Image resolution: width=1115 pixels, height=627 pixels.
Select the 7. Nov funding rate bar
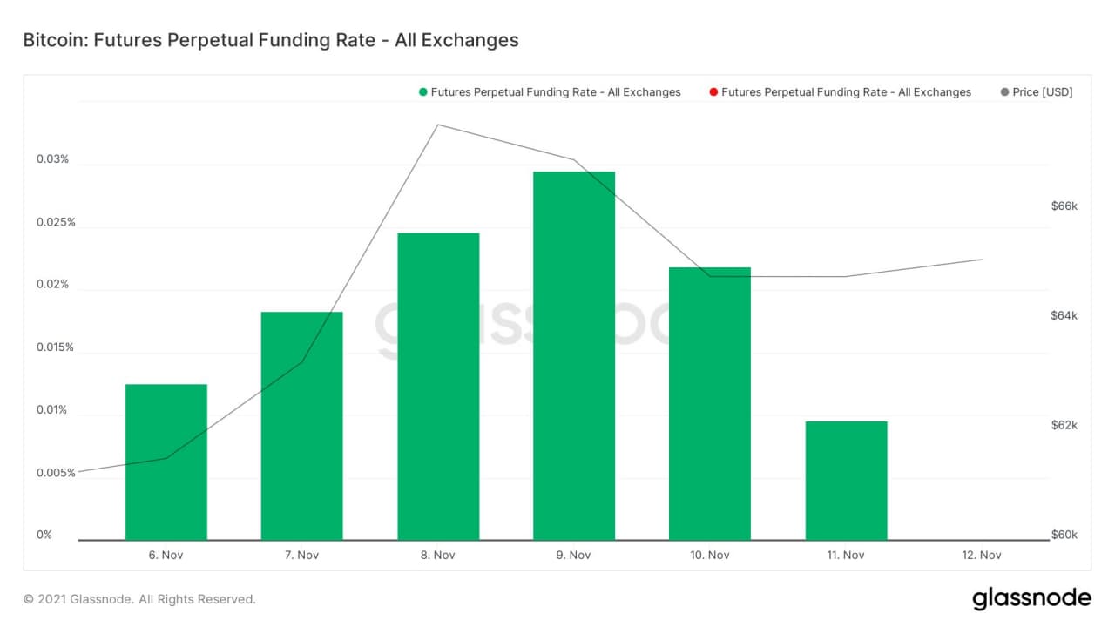(302, 426)
